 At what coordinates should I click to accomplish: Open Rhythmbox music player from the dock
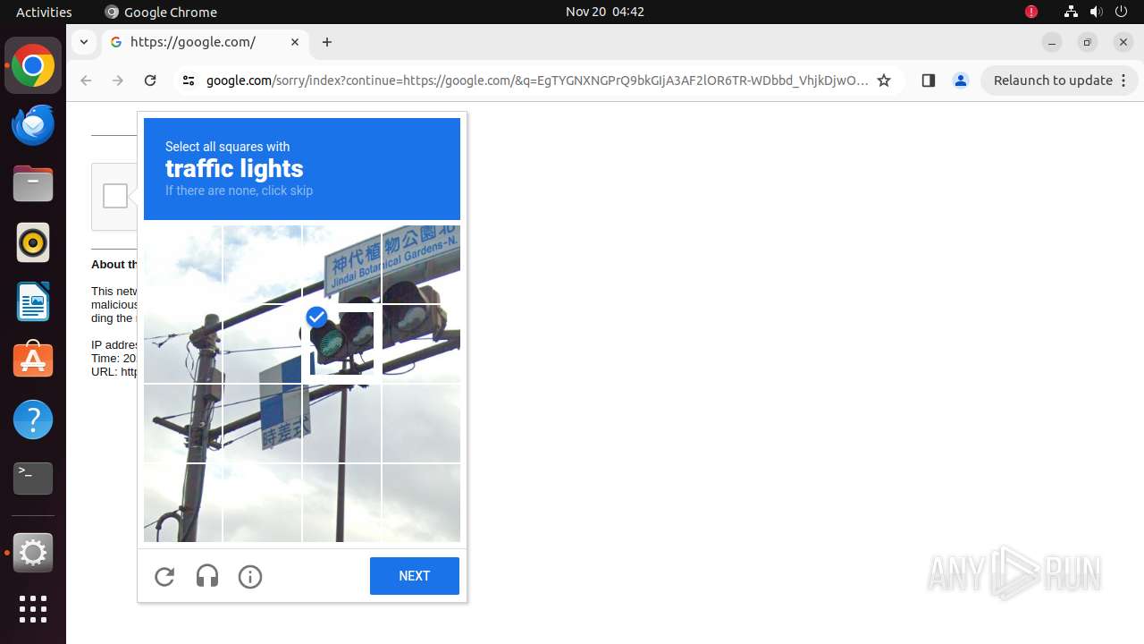(x=33, y=242)
